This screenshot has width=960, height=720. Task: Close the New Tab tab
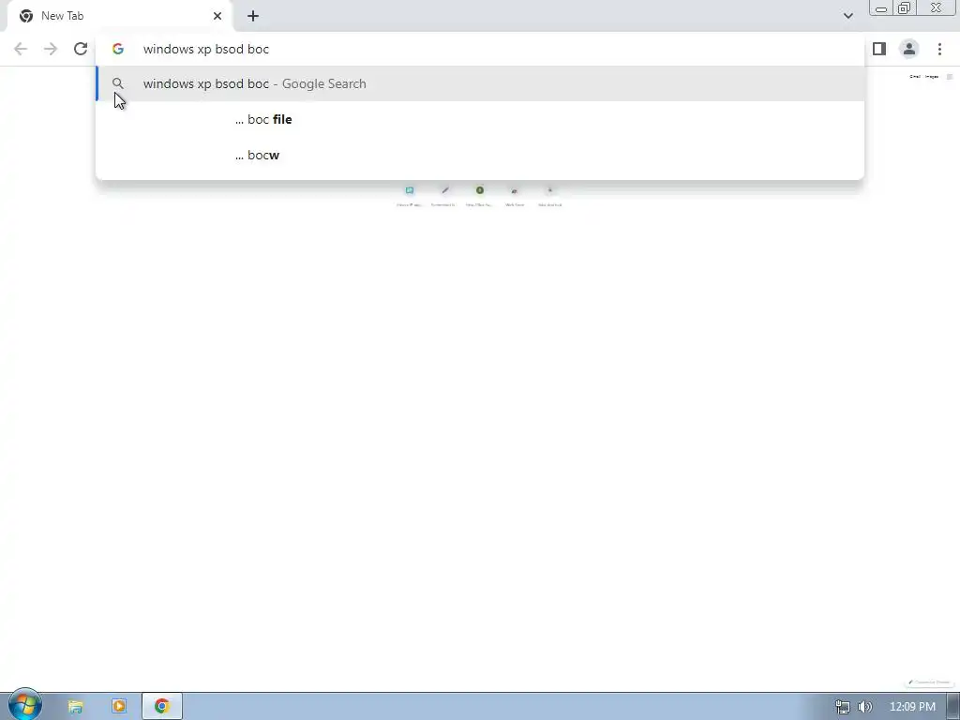tap(217, 16)
